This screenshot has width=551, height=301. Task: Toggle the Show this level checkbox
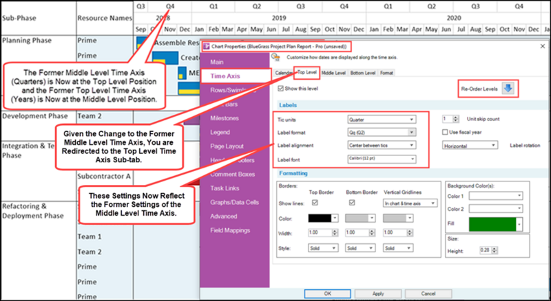click(280, 89)
